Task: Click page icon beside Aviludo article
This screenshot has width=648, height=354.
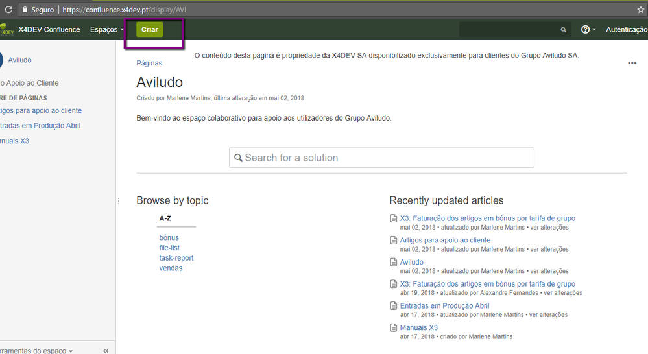Action: pyautogui.click(x=394, y=262)
